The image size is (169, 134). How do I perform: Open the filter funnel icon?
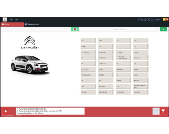pyautogui.click(x=164, y=111)
